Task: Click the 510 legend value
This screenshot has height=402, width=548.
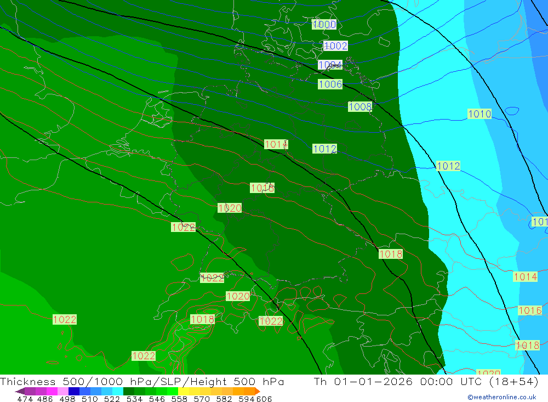Action: 89,399
